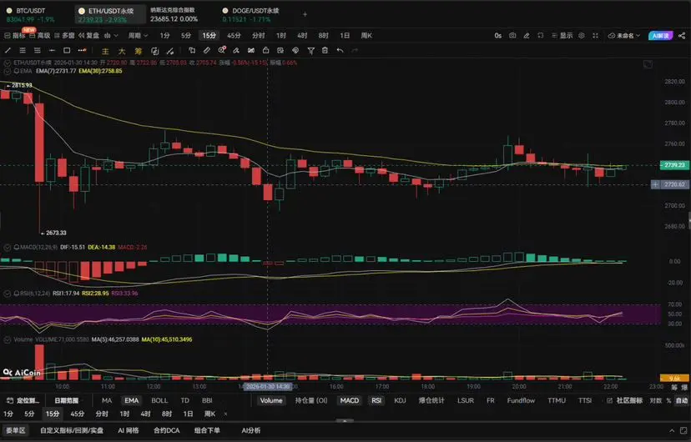
Task: Open the AI分析 bottom tab
Action: click(x=250, y=430)
